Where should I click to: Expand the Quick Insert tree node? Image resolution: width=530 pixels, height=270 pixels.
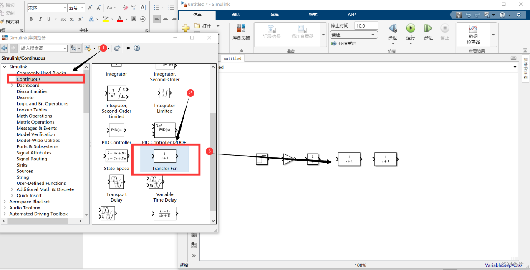click(x=12, y=195)
